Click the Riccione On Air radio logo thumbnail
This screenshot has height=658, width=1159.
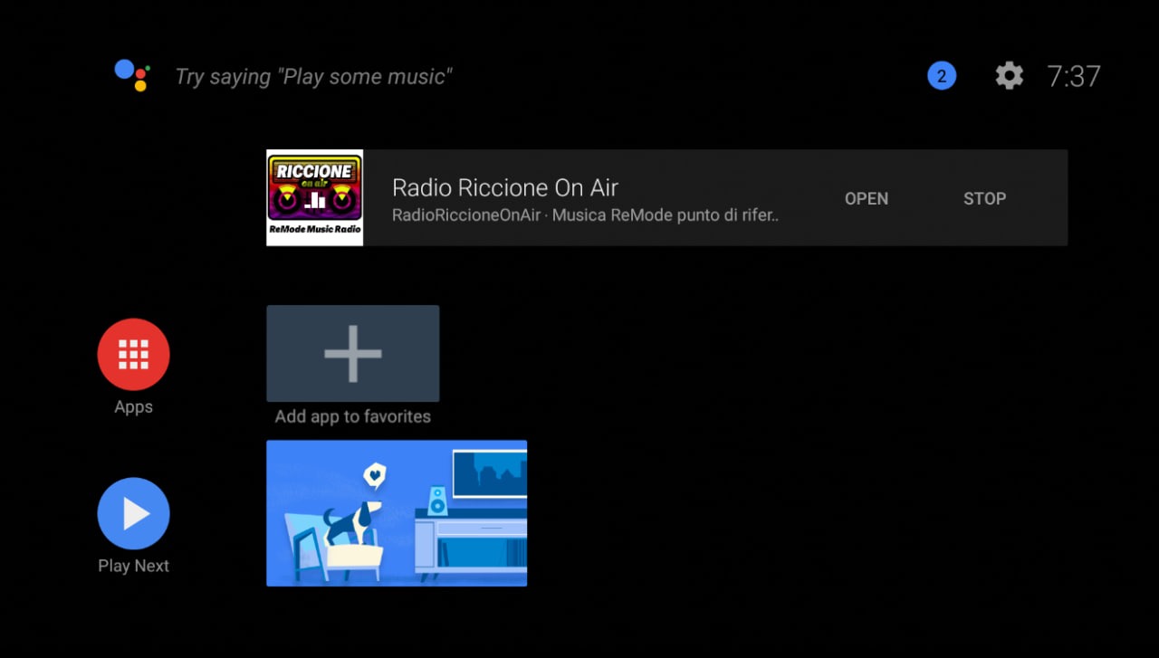pos(315,197)
